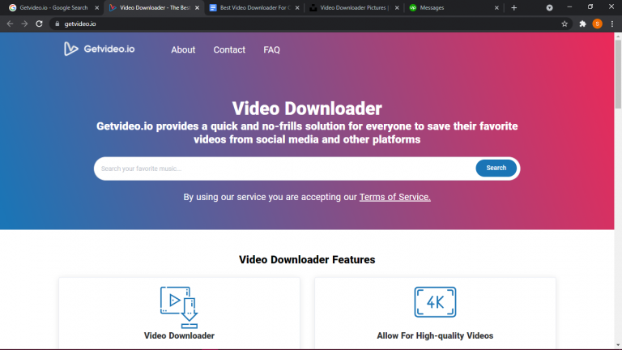Go back using the browser back arrow
This screenshot has height=350, width=622.
[x=10, y=23]
